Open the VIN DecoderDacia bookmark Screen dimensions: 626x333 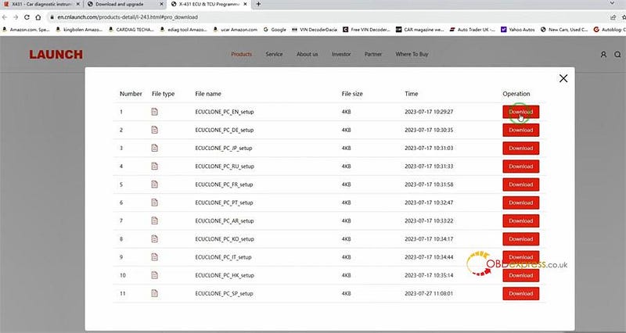(315, 30)
